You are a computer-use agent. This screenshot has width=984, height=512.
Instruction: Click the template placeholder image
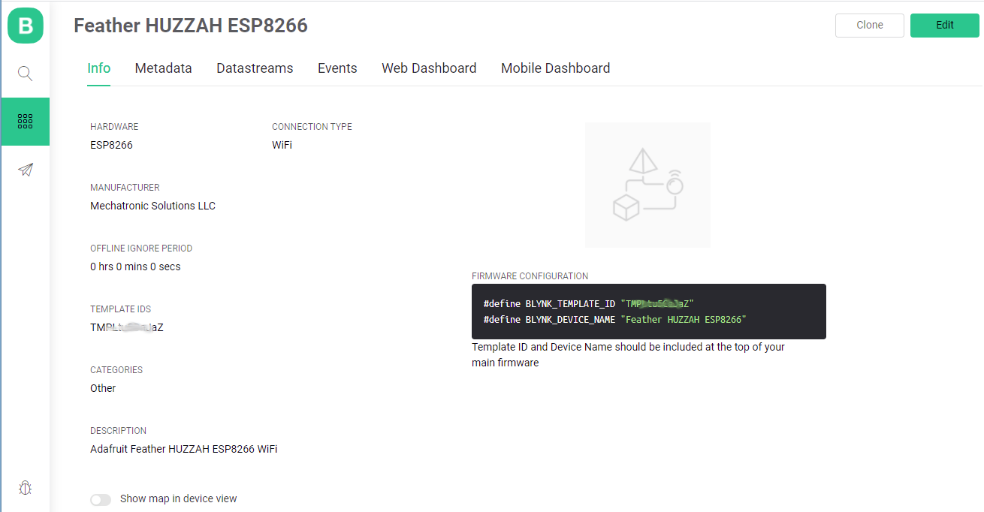(647, 185)
